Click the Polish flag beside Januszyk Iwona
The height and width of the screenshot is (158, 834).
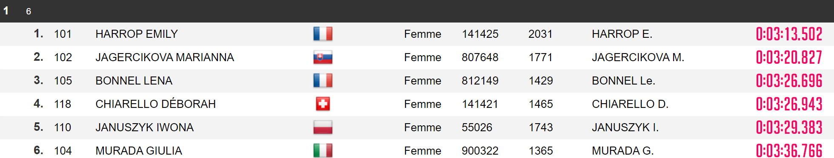pyautogui.click(x=323, y=127)
